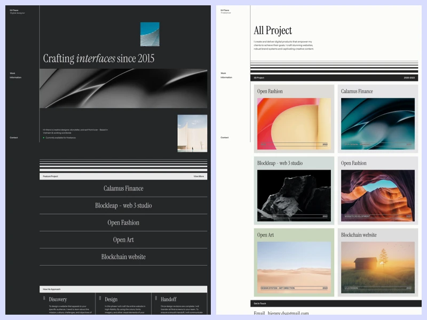Click the grip icon beside Handoff

click(x=156, y=298)
